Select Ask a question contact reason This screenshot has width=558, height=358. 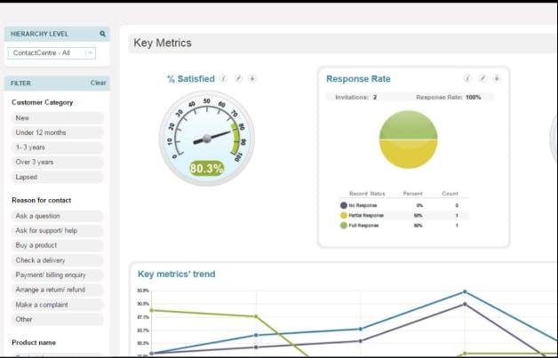pos(57,216)
